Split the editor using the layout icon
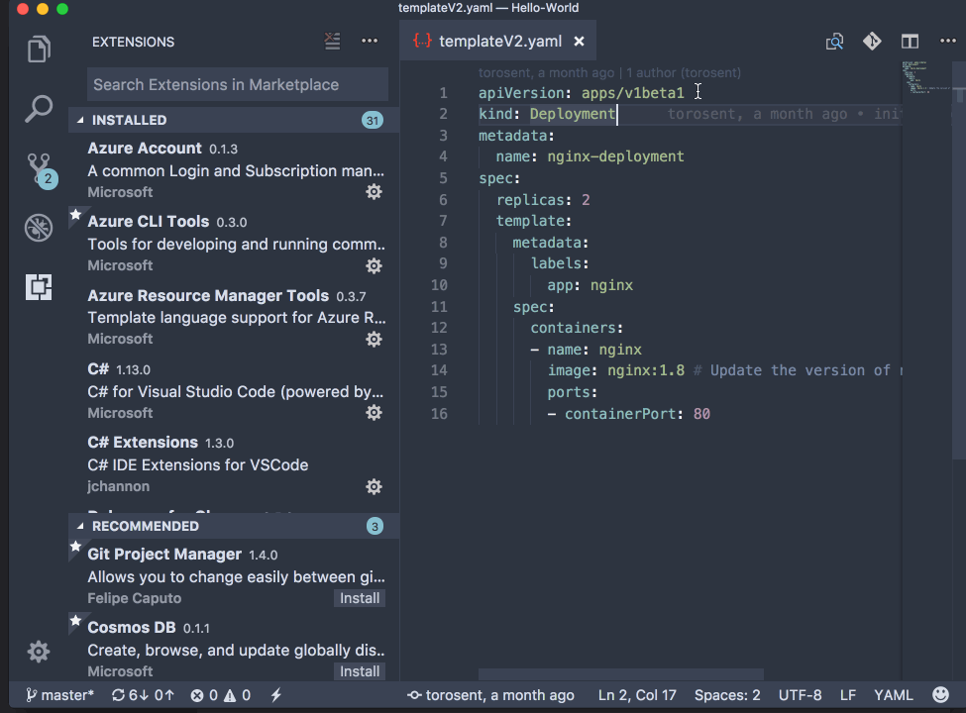 (x=909, y=42)
